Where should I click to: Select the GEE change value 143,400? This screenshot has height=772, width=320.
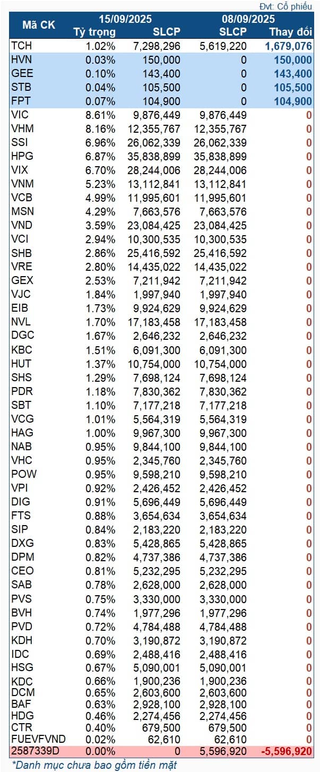(x=291, y=73)
